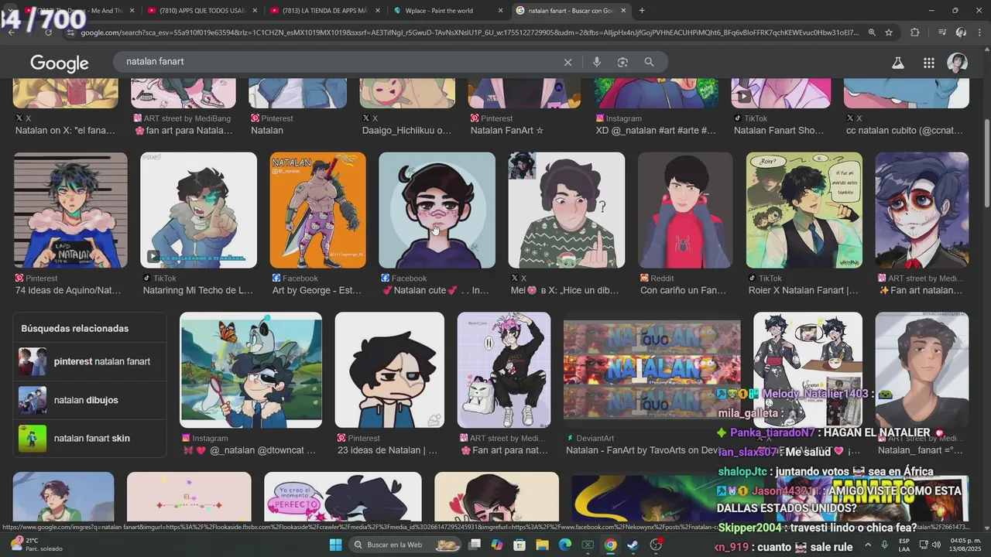This screenshot has width=991, height=557.
Task: Click the microphone icon in system tray
Action: coord(884,545)
